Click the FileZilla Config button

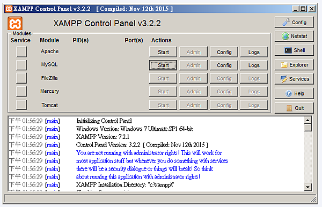coord(224,78)
